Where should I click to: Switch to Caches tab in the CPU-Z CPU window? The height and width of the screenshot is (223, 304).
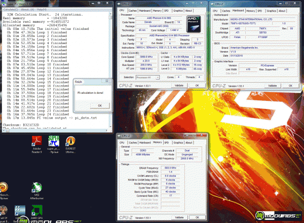(133, 11)
